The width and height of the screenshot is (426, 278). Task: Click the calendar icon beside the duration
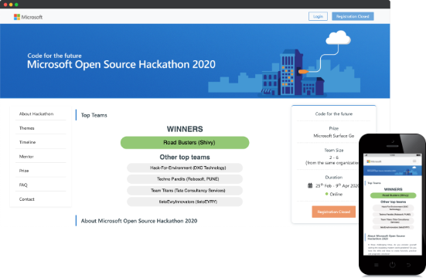click(310, 185)
